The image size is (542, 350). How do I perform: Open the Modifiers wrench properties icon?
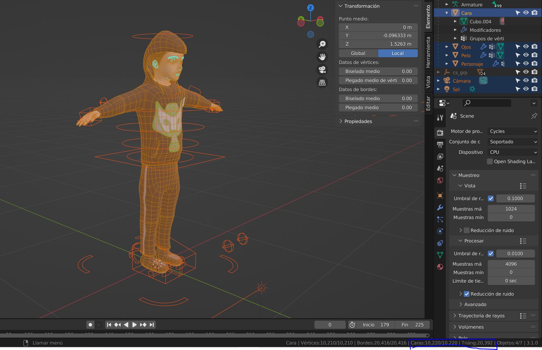[440, 207]
